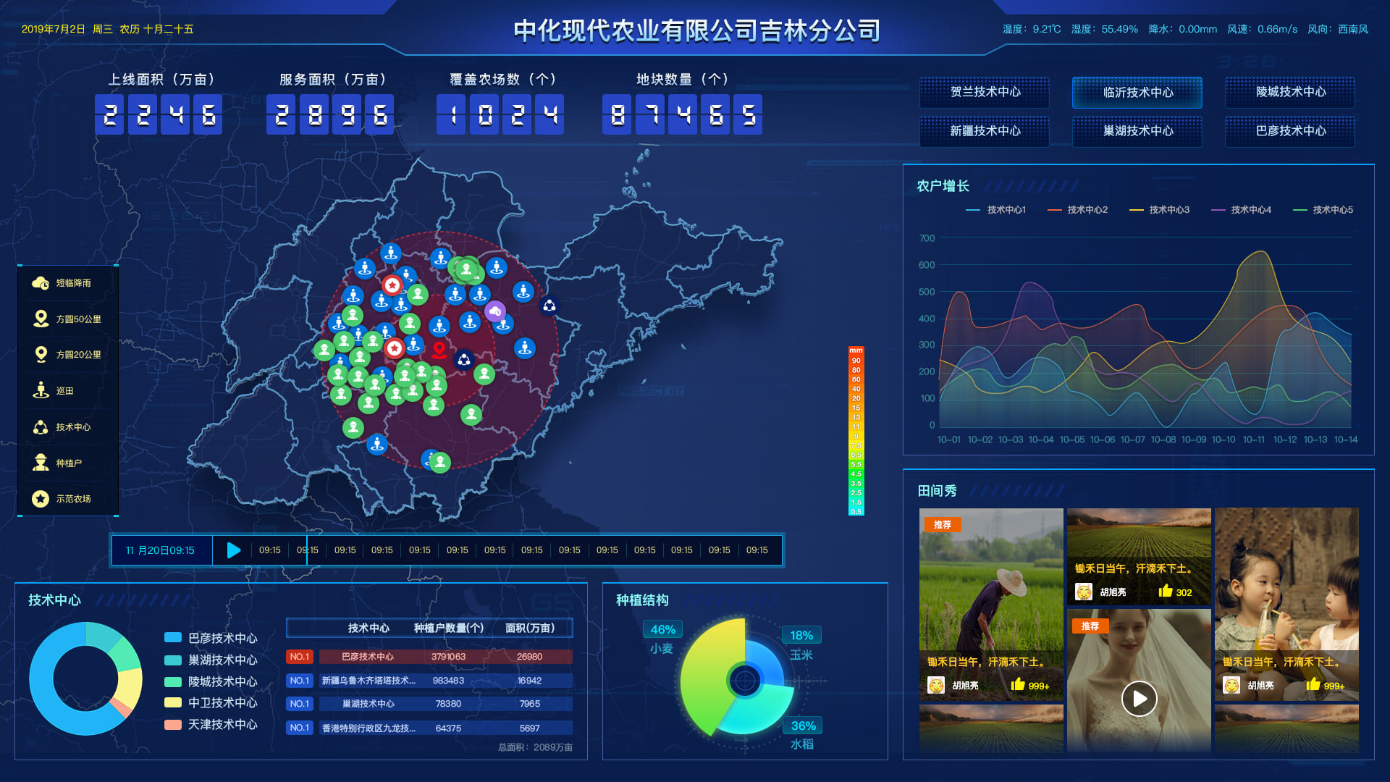Click the short-term rainfall cloud icon
The height and width of the screenshot is (782, 1390).
(x=41, y=283)
